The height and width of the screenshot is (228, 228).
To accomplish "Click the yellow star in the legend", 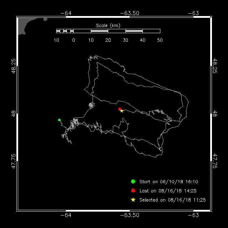I will coord(133,200).
